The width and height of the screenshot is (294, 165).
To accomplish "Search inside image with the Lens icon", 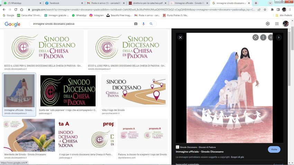I will tap(256, 37).
